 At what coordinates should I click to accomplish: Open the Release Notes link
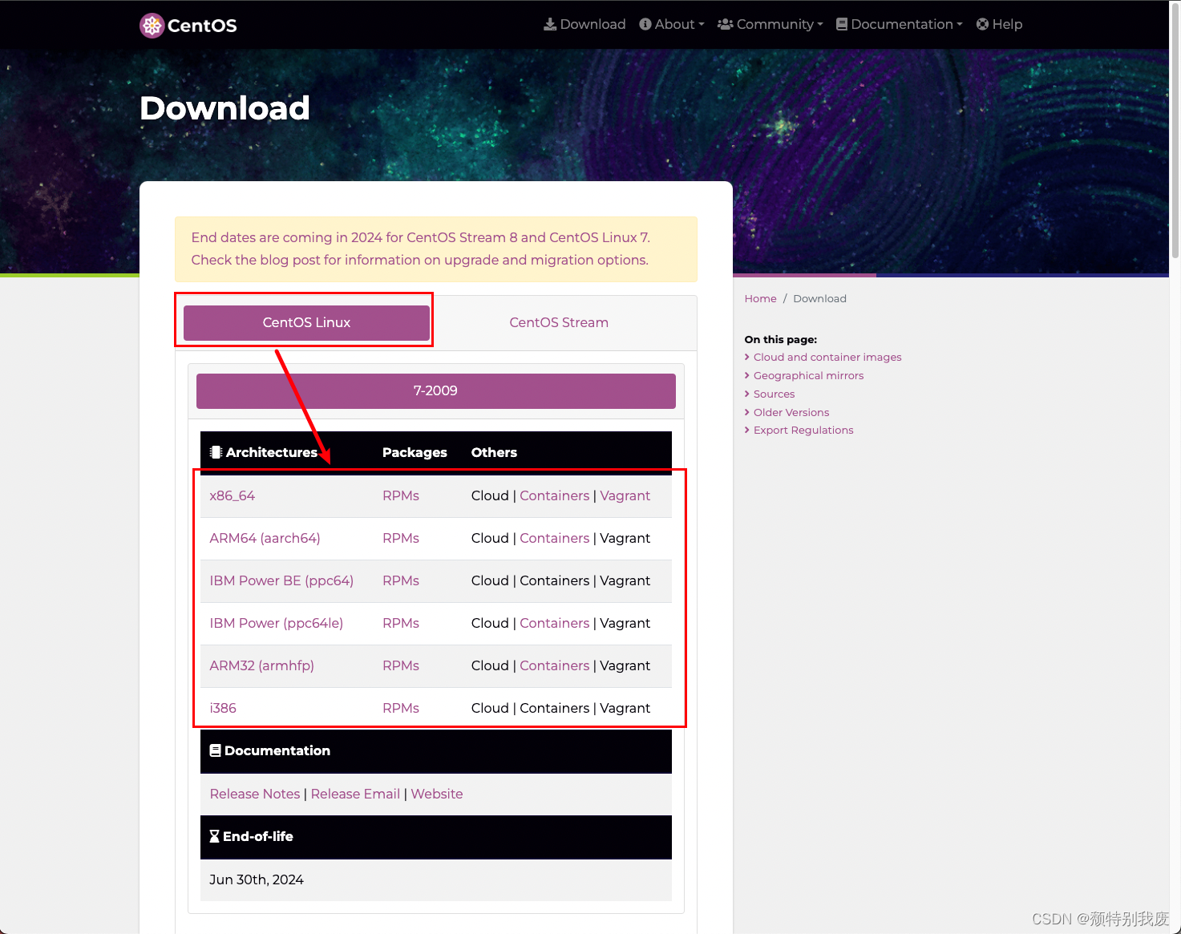255,794
